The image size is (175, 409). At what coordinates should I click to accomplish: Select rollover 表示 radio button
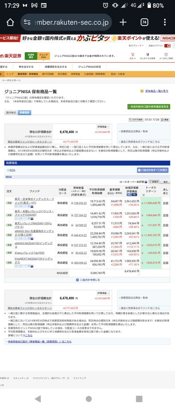tap(161, 182)
